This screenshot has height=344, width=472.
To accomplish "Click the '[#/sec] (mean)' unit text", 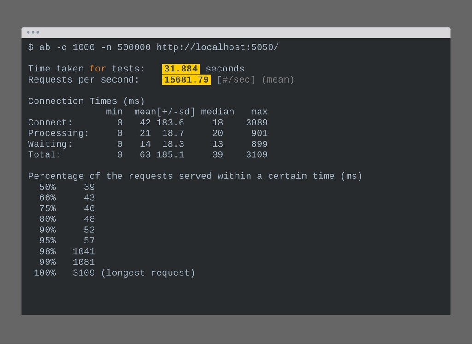I will coord(255,80).
